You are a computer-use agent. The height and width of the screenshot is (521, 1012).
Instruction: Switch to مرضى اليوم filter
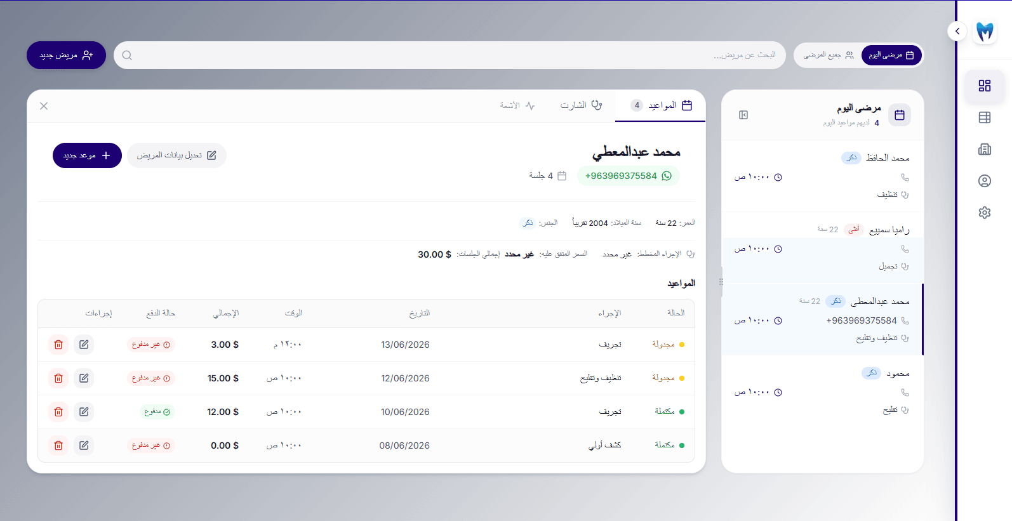891,55
